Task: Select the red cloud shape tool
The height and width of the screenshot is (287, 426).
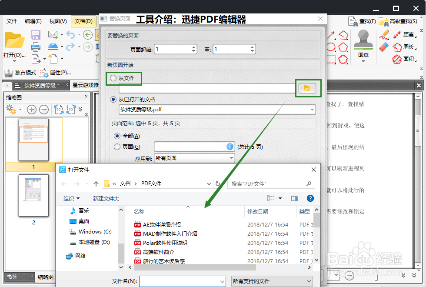Action: (343, 59)
